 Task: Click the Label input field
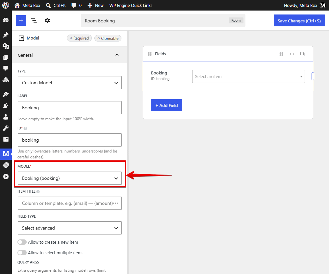pos(70,108)
